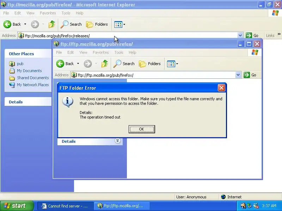The width and height of the screenshot is (282, 211).
Task: Open File menu in rear Internet Explorer window
Action: 6,13
